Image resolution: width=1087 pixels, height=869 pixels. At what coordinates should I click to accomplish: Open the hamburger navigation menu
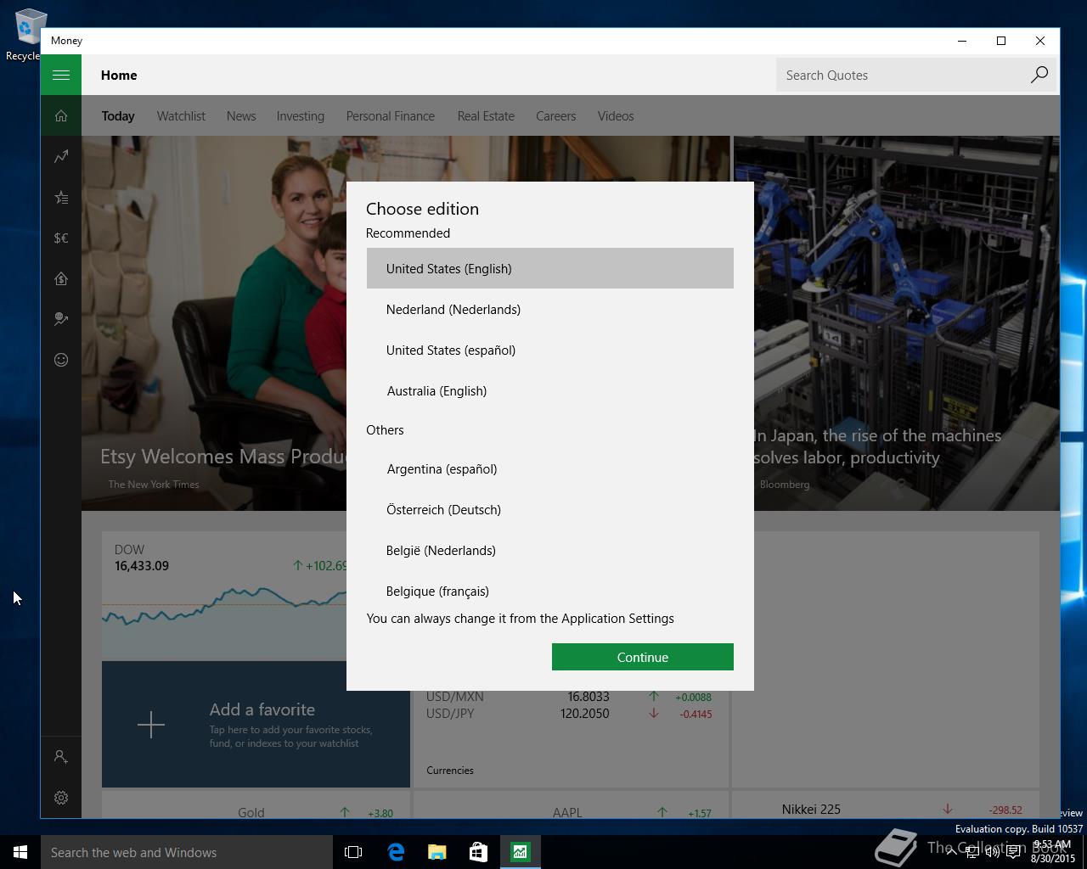pos(61,75)
